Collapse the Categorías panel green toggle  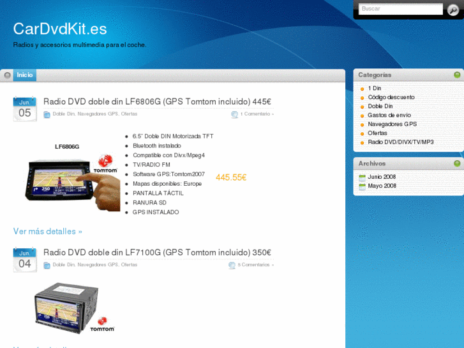point(457,75)
